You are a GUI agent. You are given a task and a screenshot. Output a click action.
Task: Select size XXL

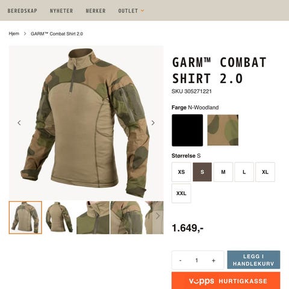[x=181, y=193]
